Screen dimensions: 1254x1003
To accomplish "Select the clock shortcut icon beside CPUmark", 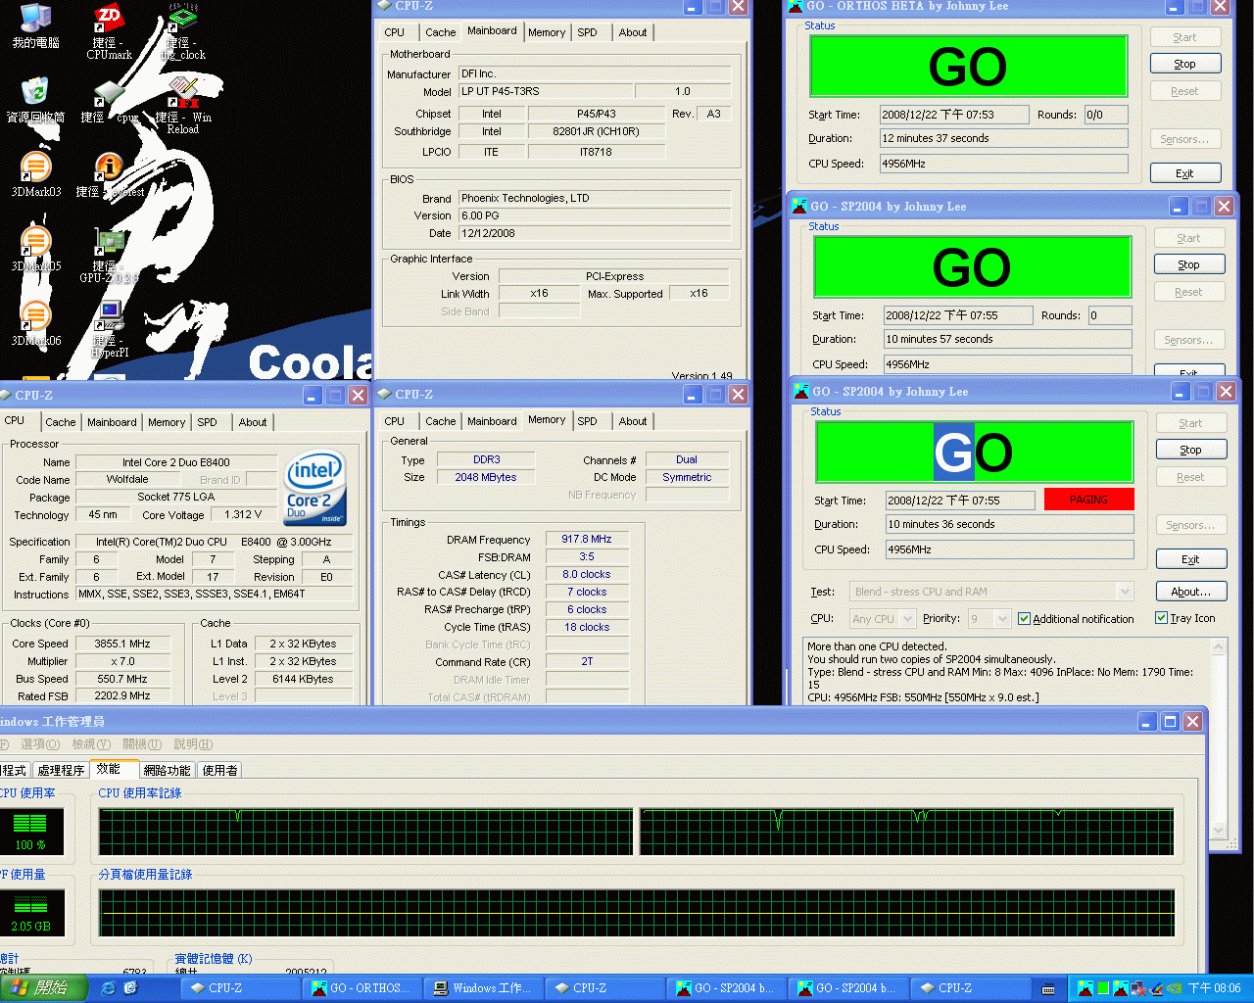I will click(x=183, y=32).
